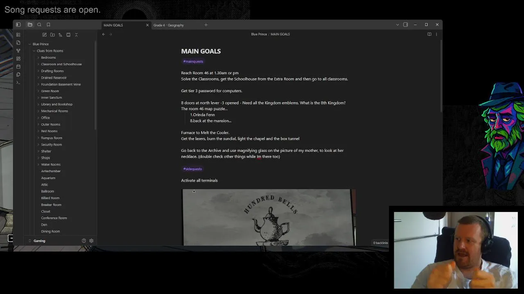Open canvas ribbon icon
This screenshot has width=524, height=294.
click(x=18, y=59)
